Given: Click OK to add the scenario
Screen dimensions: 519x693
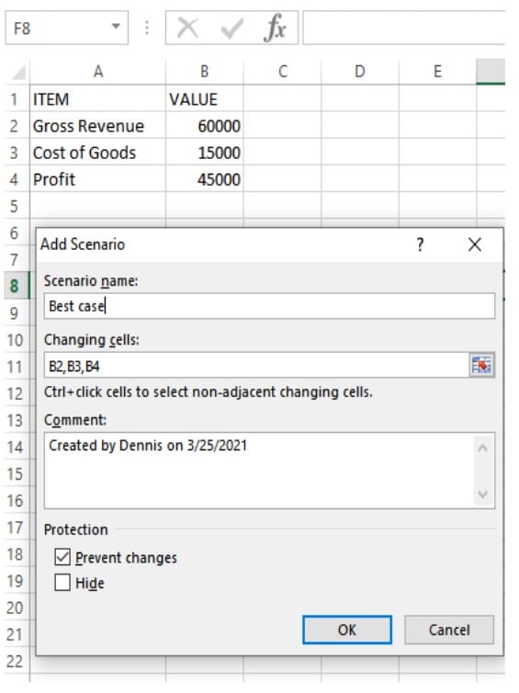Looking at the screenshot, I should 347,630.
